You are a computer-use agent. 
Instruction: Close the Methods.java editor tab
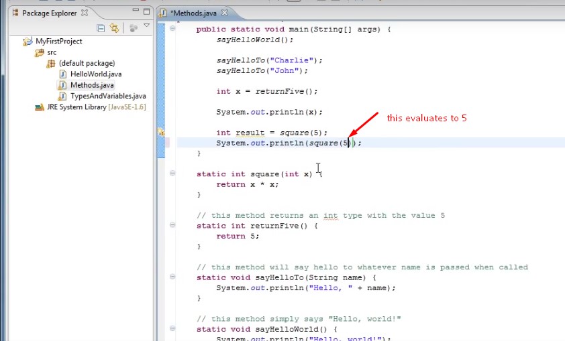(225, 13)
